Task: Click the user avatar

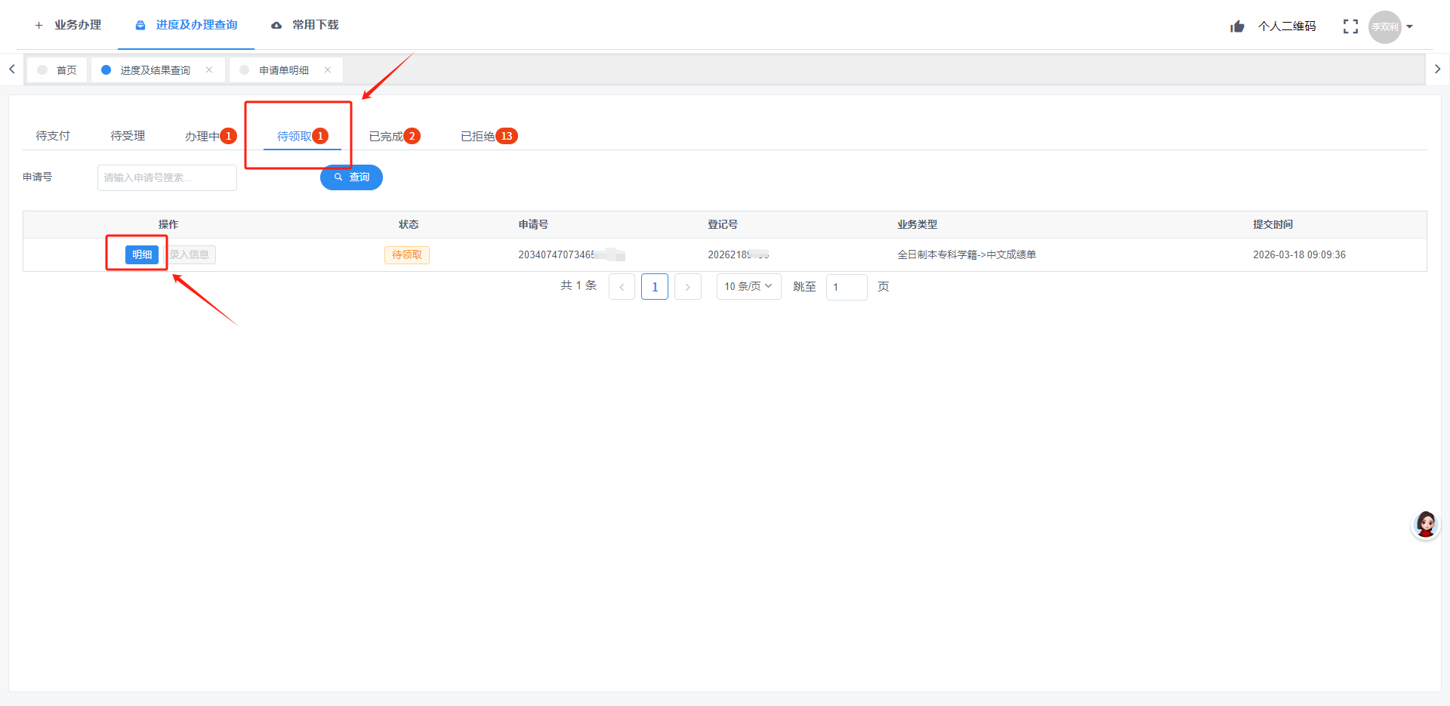Action: click(1385, 26)
